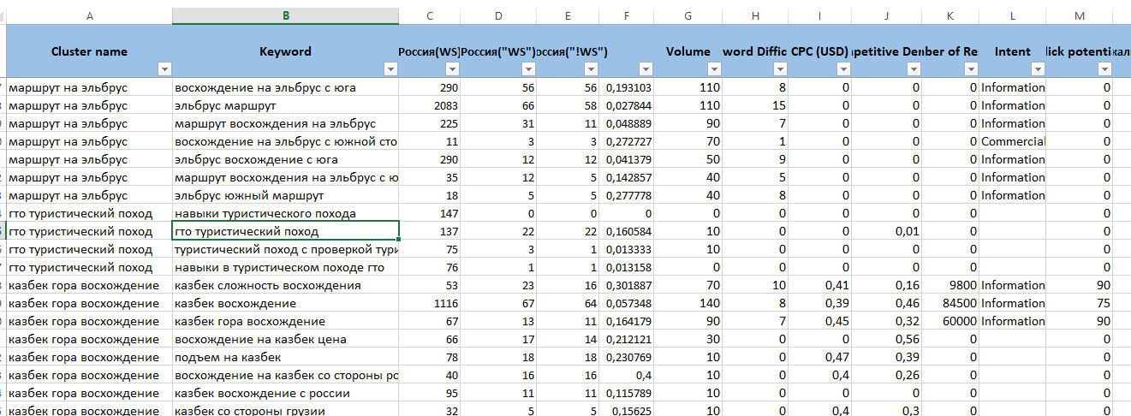The image size is (1131, 416).
Task: Select entire column K by its letter
Action: [x=950, y=15]
